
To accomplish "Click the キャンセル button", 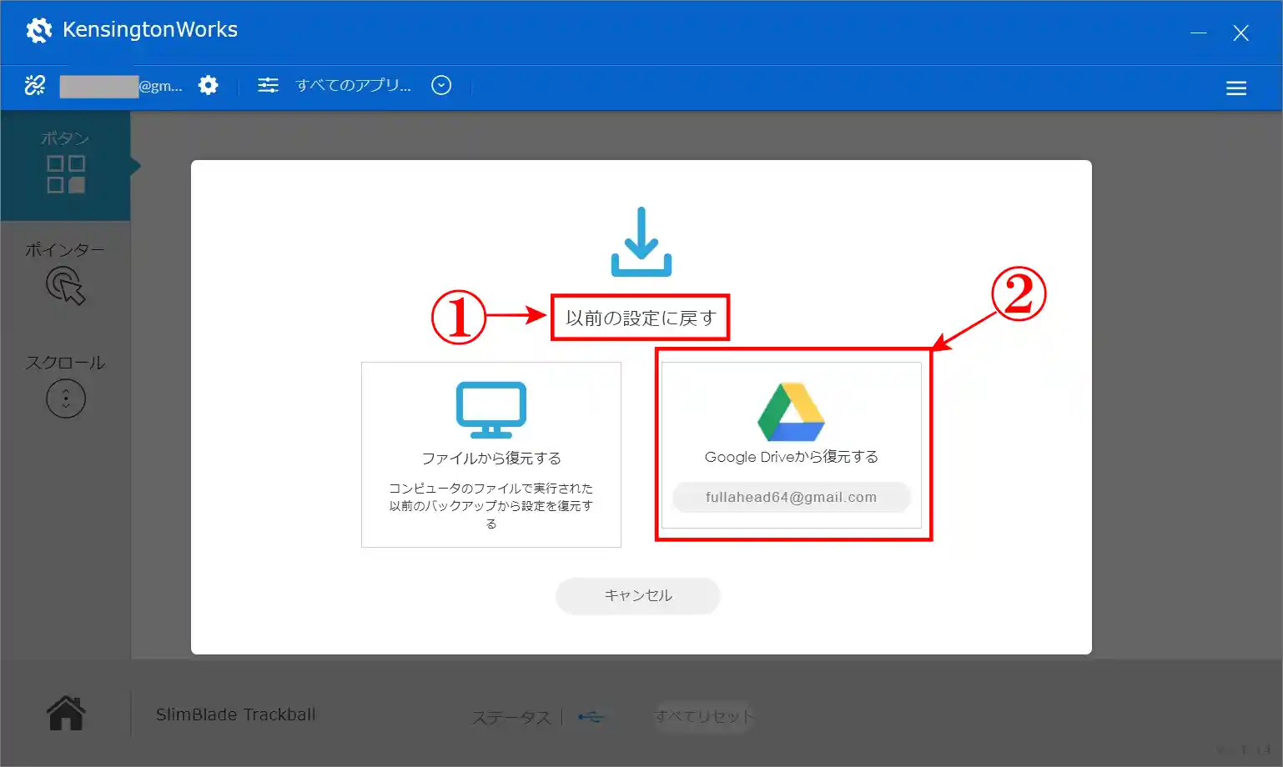I will [x=638, y=595].
